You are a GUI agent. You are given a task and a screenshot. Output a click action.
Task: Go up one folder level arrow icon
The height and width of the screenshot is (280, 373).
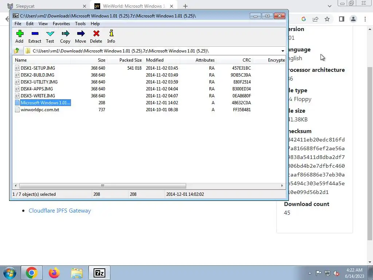(17, 51)
